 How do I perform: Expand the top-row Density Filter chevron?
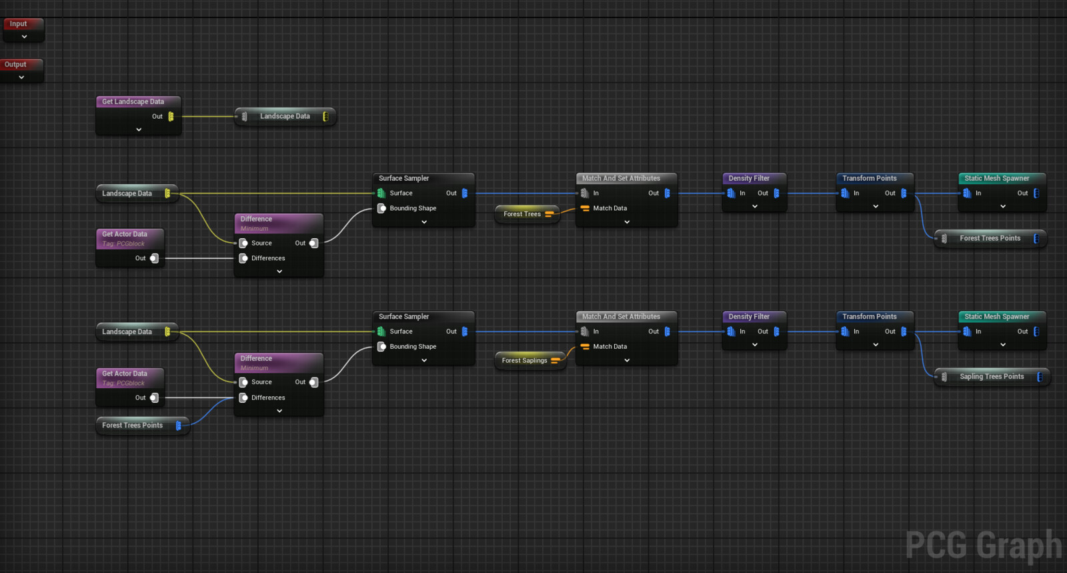[x=755, y=207]
